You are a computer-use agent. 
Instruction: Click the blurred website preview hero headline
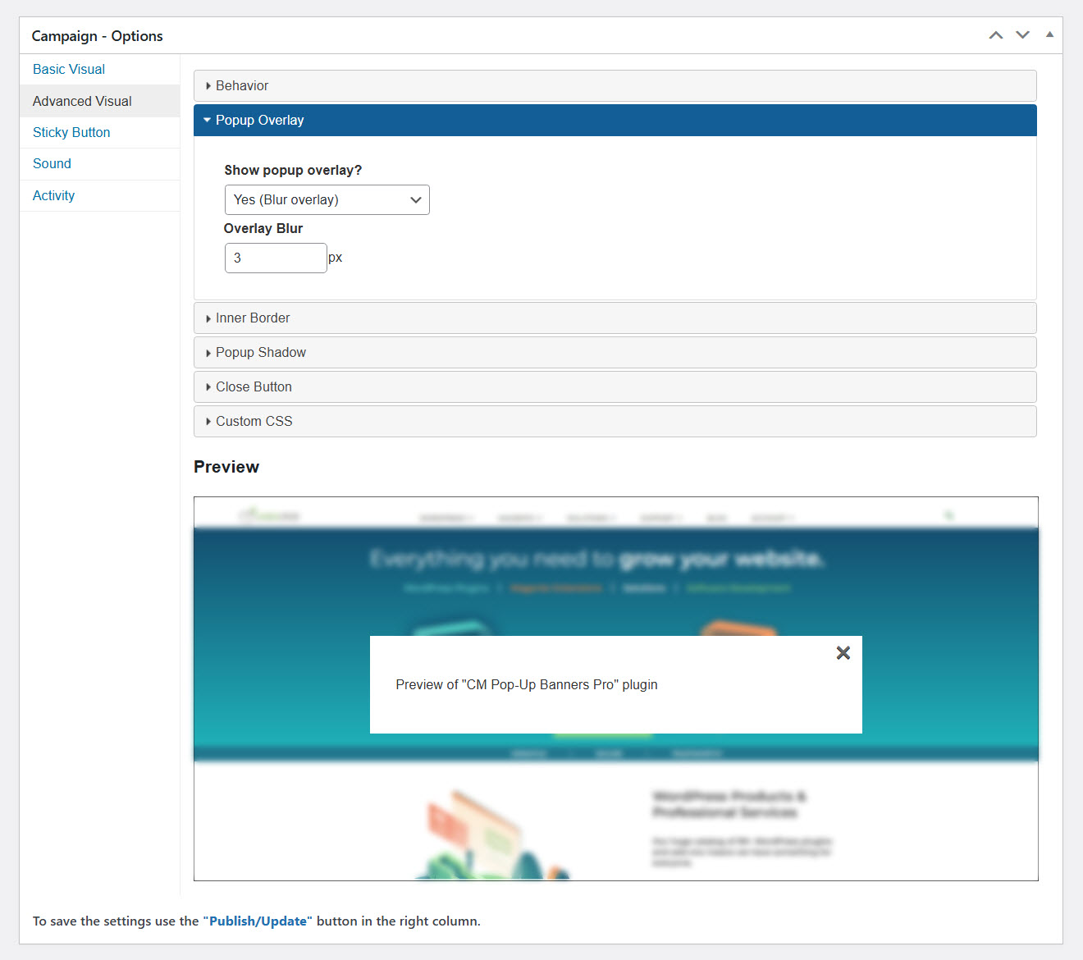[597, 559]
